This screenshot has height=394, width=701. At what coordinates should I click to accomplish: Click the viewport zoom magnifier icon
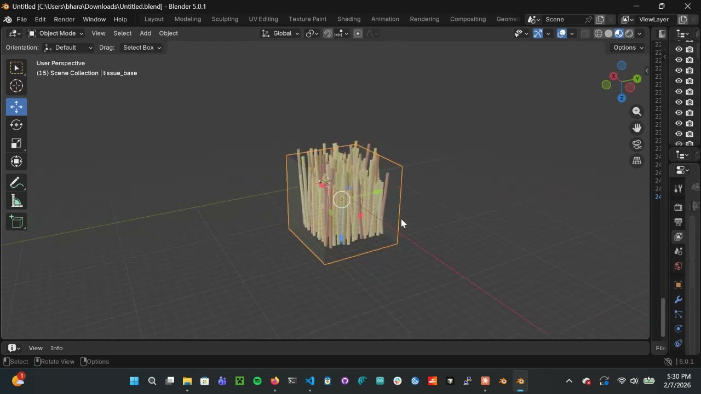637,112
